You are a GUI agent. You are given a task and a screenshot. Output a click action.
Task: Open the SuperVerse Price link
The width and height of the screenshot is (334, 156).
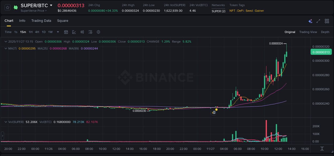[33, 11]
